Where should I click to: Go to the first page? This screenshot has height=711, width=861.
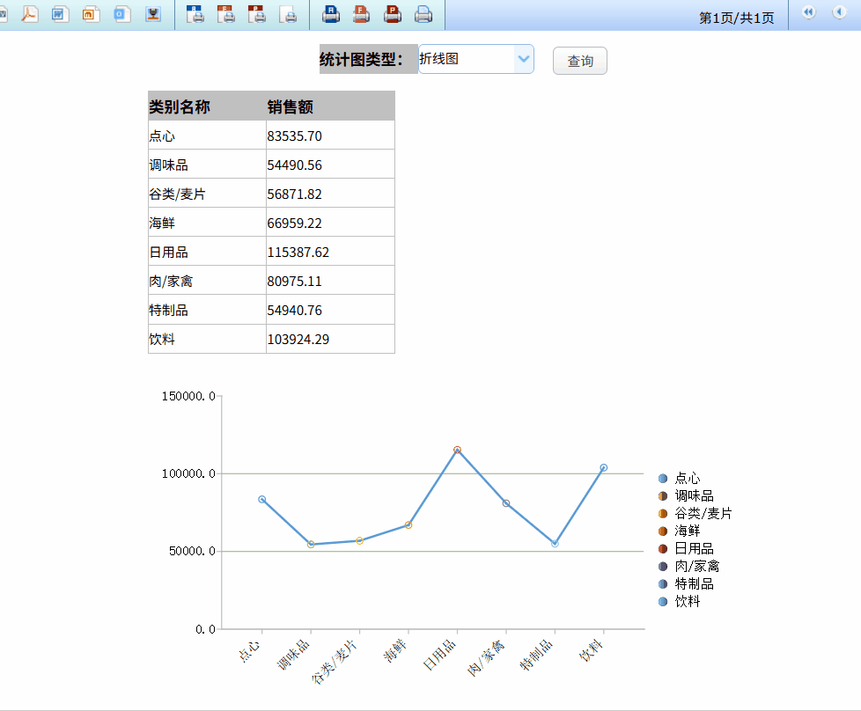point(808,12)
